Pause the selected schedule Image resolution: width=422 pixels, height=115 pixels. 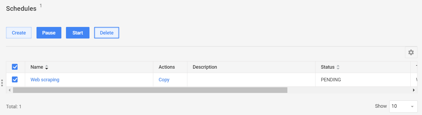[49, 33]
